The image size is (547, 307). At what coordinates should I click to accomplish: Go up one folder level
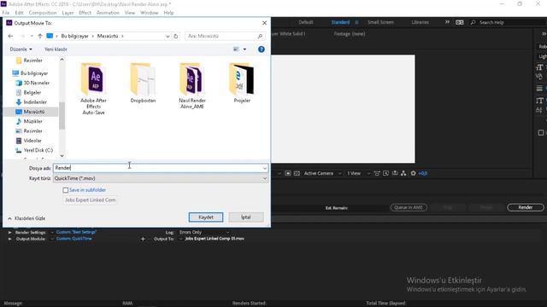click(40, 36)
